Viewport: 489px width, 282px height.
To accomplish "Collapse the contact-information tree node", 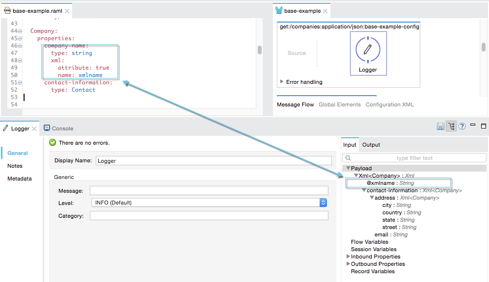I will 364,190.
